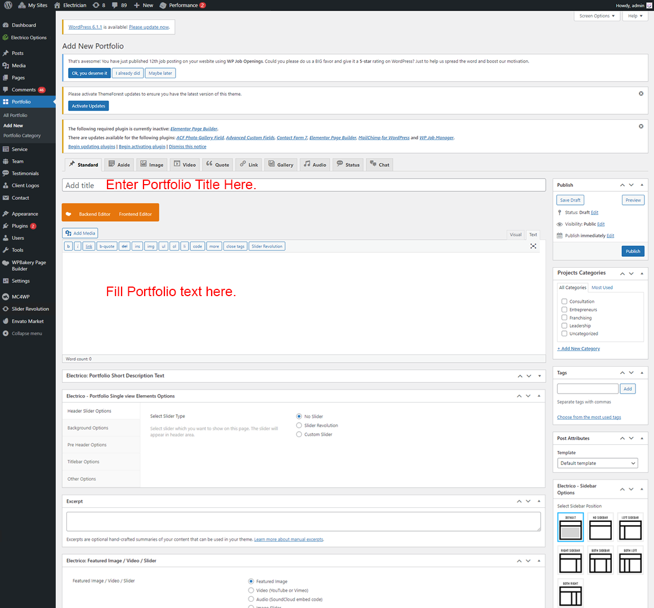The image size is (654, 608).
Task: Collapse the Publish panel toggle arrow
Action: pos(642,185)
